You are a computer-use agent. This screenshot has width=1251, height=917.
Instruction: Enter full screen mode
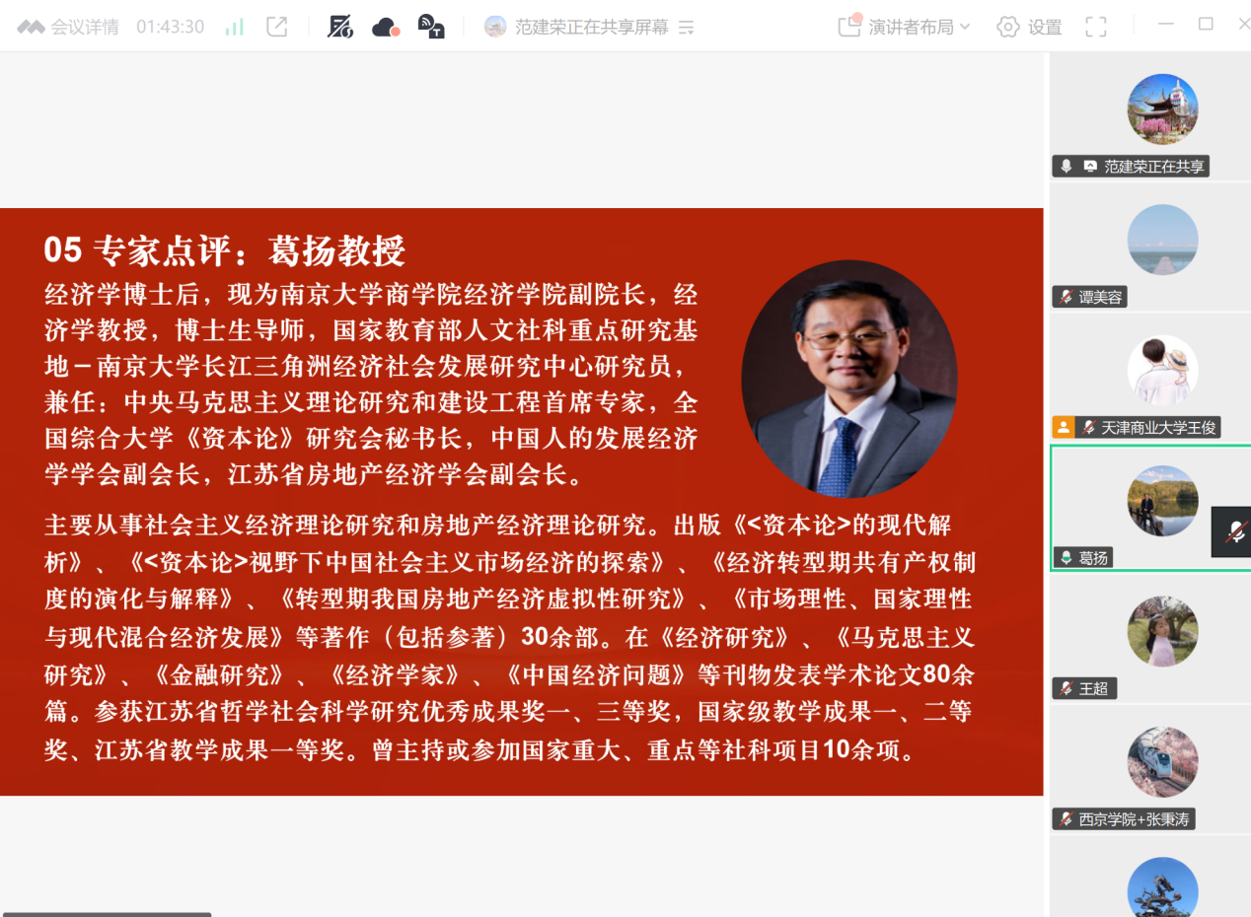click(1095, 27)
